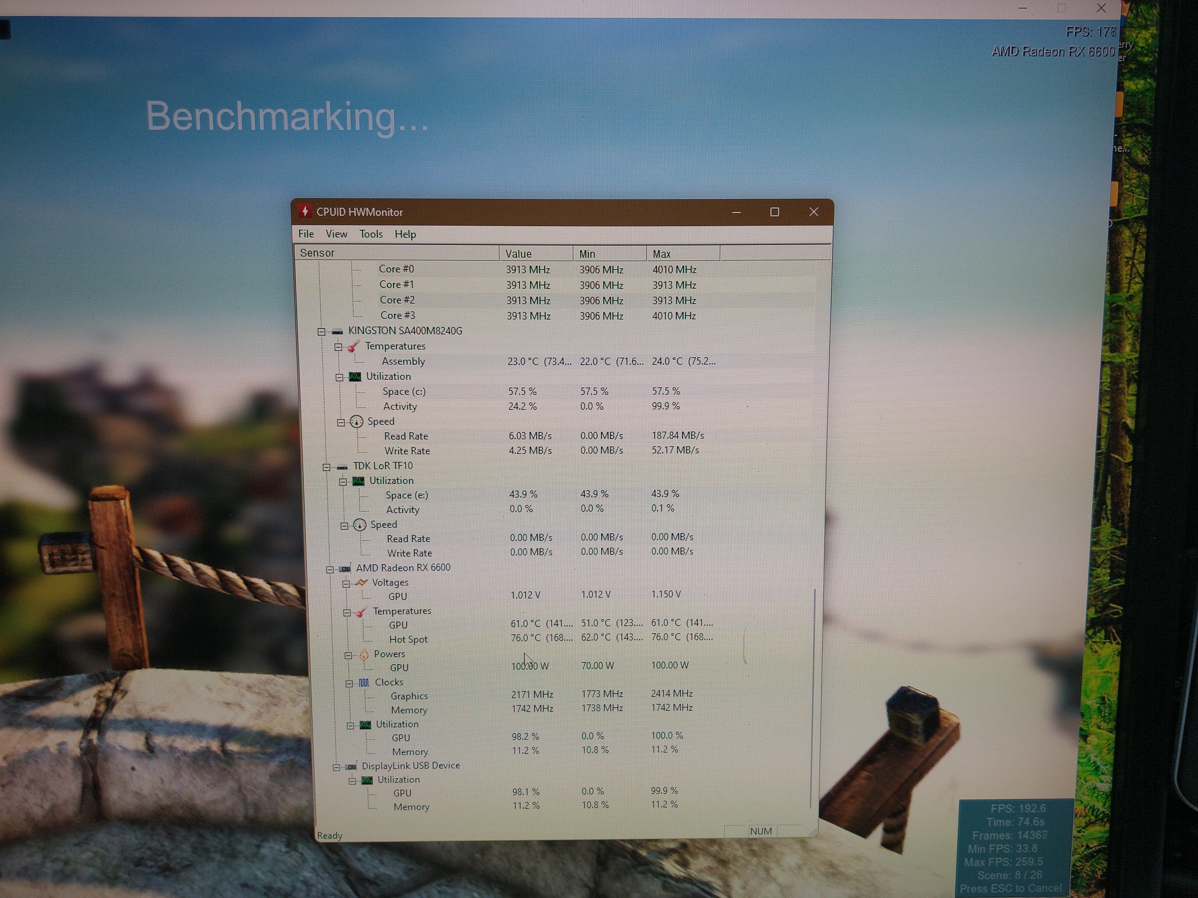This screenshot has height=898, width=1198.
Task: Collapse the DisplayLink USB Device node
Action: (336, 767)
